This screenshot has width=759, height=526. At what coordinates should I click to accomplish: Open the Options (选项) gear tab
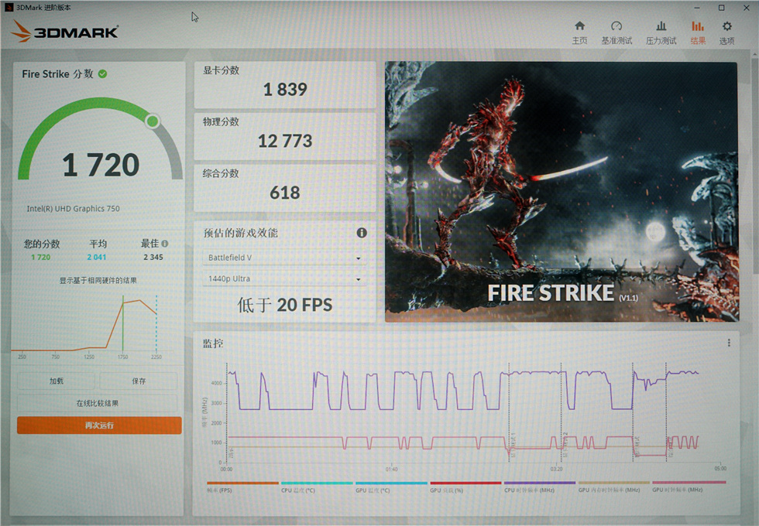(x=726, y=32)
